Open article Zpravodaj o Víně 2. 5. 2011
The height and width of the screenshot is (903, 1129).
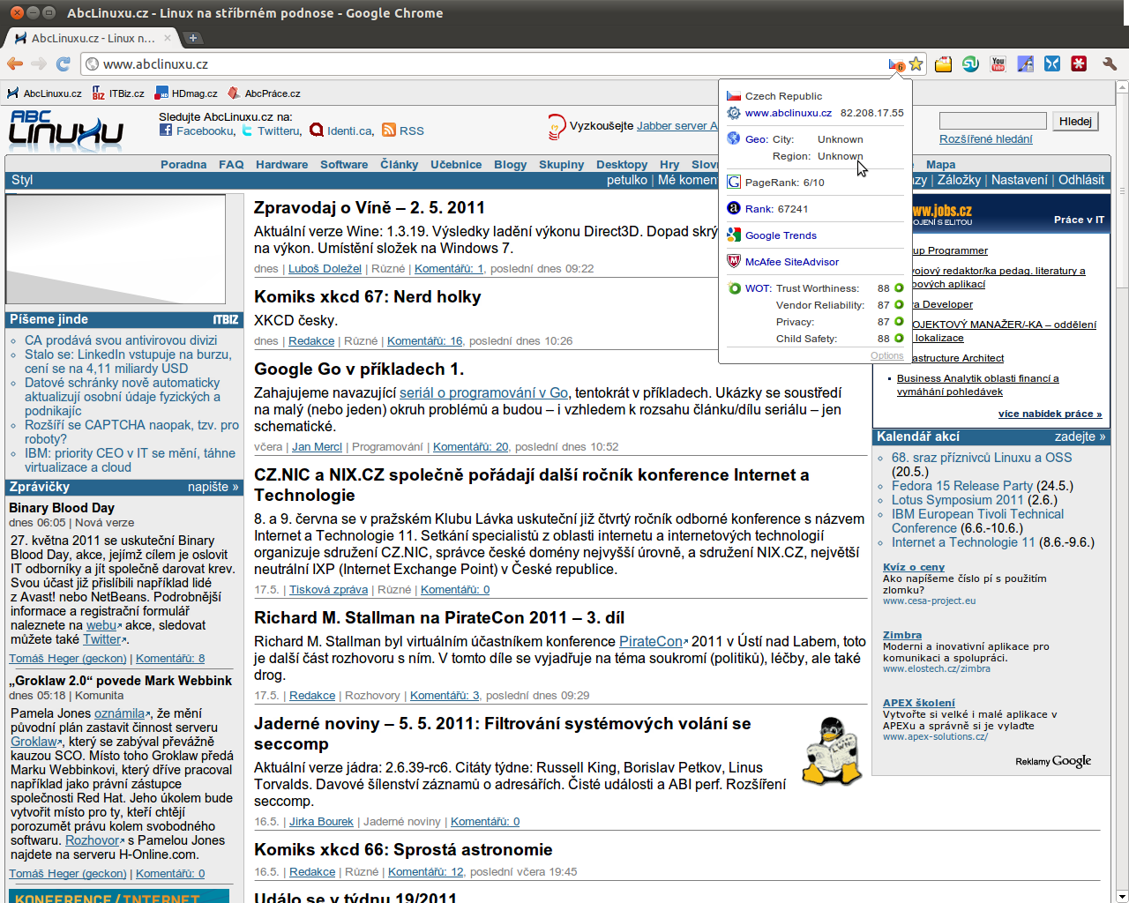pyautogui.click(x=370, y=208)
